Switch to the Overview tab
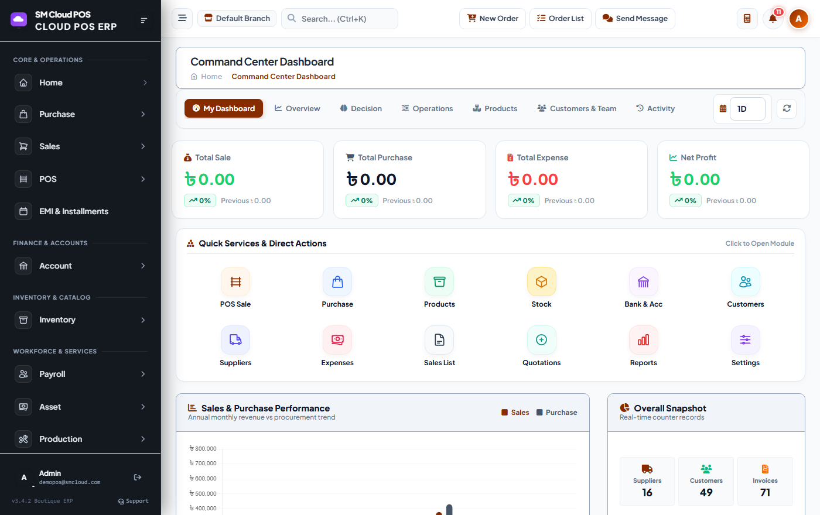Screen dimensions: 820x515 pos(298,108)
